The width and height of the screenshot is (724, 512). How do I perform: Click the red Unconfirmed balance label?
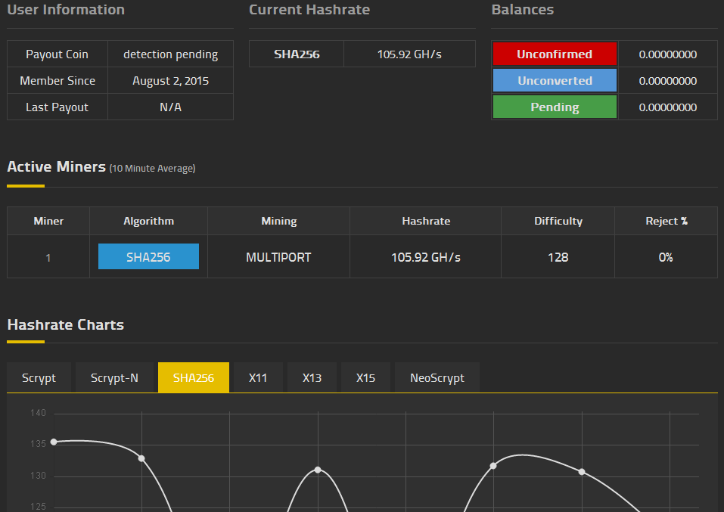pos(555,54)
